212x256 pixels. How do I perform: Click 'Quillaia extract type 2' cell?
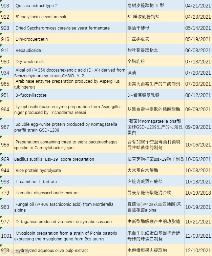(x=70, y=5)
